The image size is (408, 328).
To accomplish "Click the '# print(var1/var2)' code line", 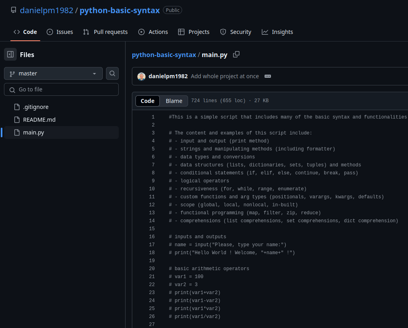I will tap(194, 316).
